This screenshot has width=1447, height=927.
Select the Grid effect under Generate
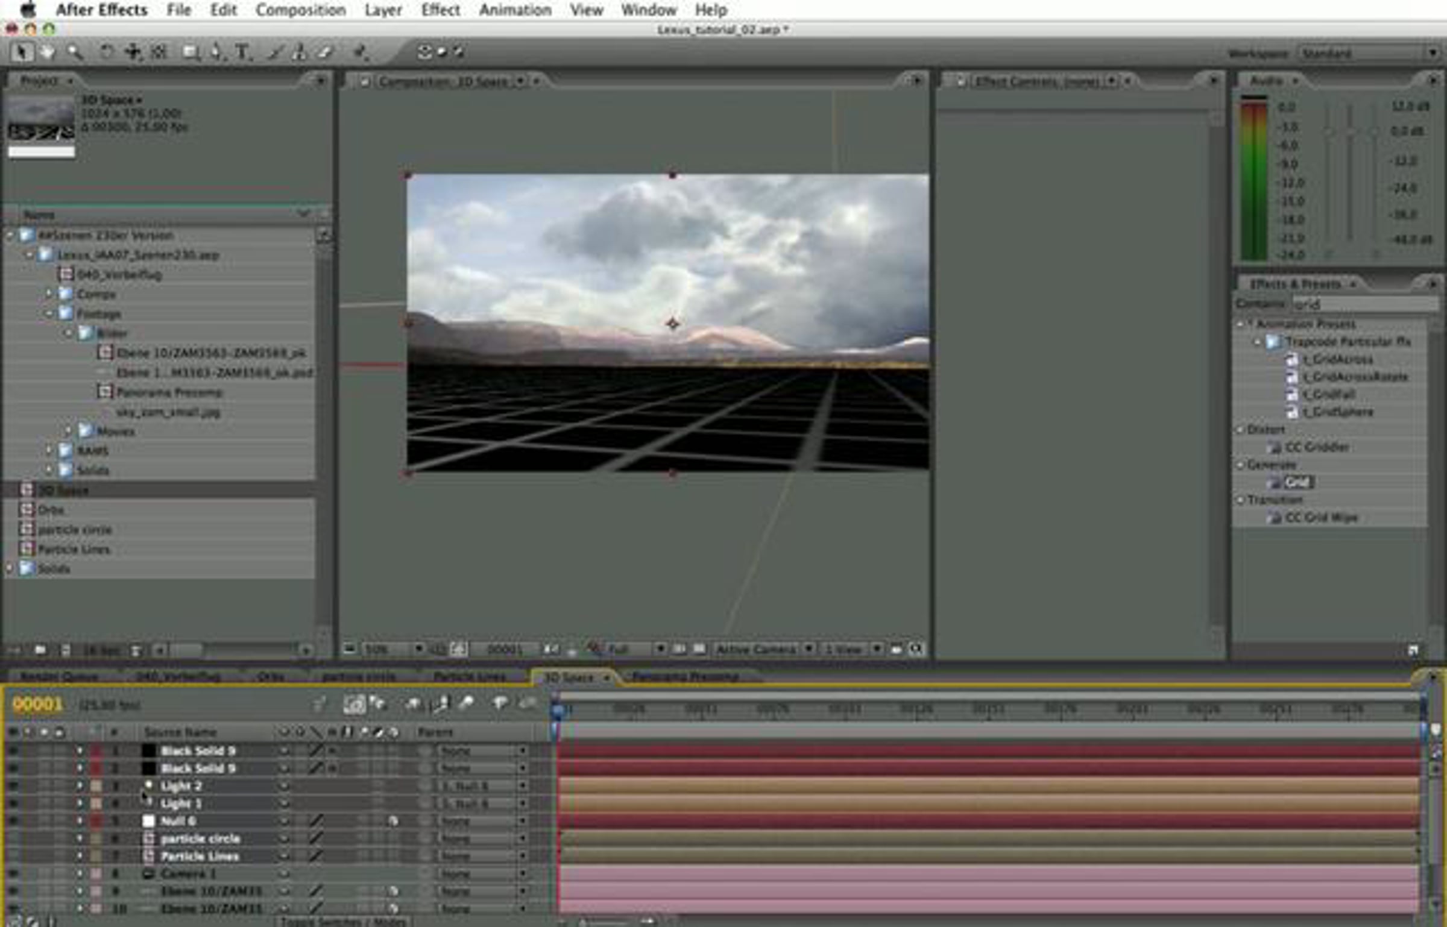tap(1297, 482)
